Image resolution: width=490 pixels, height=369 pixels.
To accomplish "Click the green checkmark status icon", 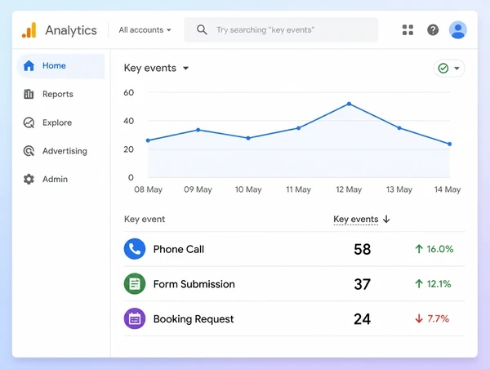I will pyautogui.click(x=443, y=68).
